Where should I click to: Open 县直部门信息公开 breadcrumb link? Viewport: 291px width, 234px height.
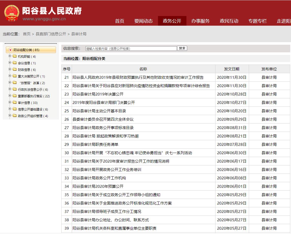click(x=51, y=34)
